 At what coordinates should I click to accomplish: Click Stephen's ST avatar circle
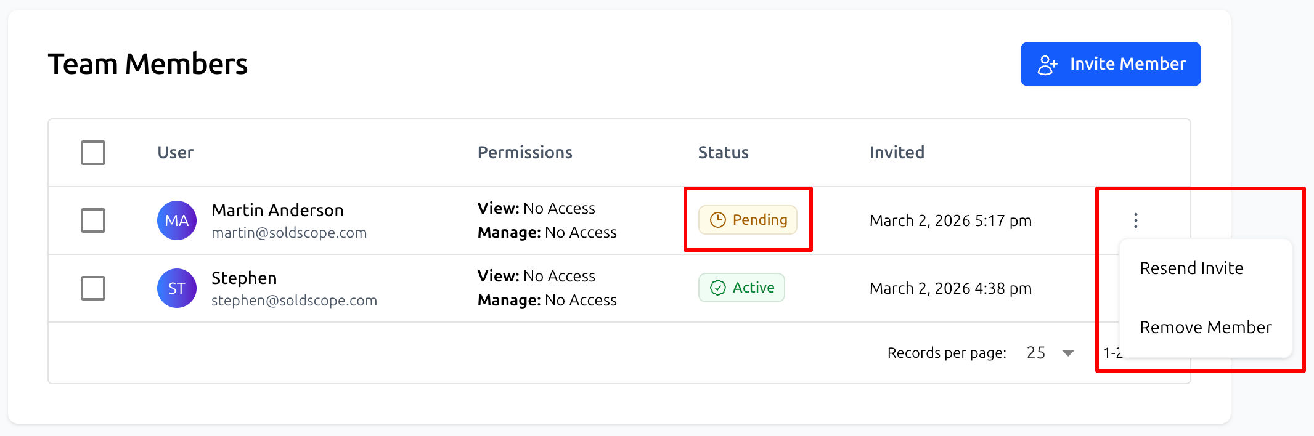coord(177,288)
